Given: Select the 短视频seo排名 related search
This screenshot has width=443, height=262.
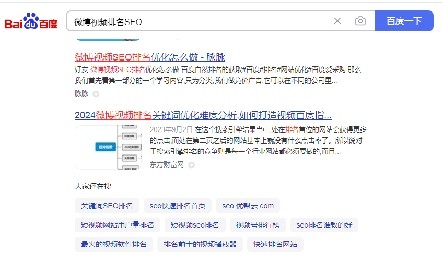Looking at the screenshot, I should point(195,225).
